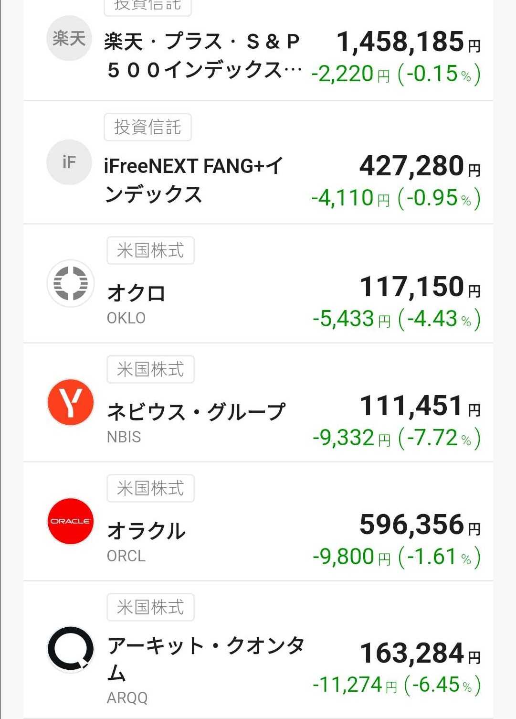The width and height of the screenshot is (516, 719).
Task: Open the iFreeNEXT FANG+インデックス holding
Action: [x=193, y=180]
